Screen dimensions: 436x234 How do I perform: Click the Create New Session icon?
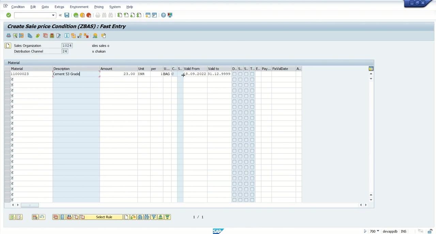click(148, 15)
